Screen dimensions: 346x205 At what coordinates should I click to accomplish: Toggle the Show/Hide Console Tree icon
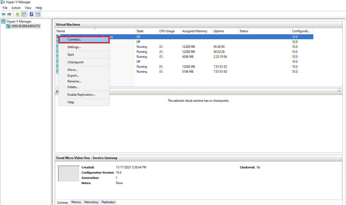pyautogui.click(x=24, y=14)
